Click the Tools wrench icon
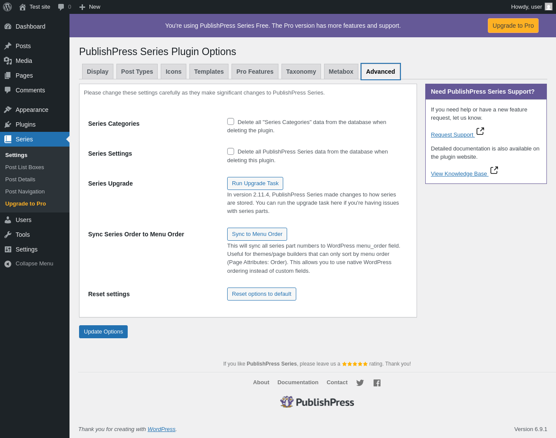 point(8,235)
